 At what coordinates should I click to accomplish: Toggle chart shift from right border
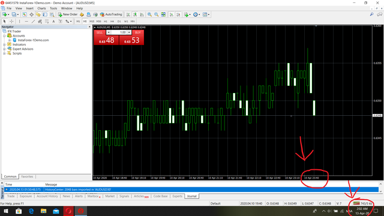(178, 14)
